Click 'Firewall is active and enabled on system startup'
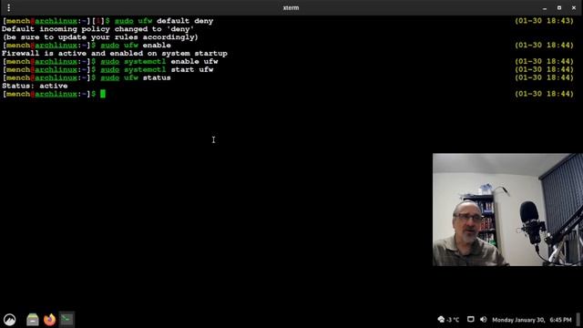583x328 pixels. (x=115, y=54)
